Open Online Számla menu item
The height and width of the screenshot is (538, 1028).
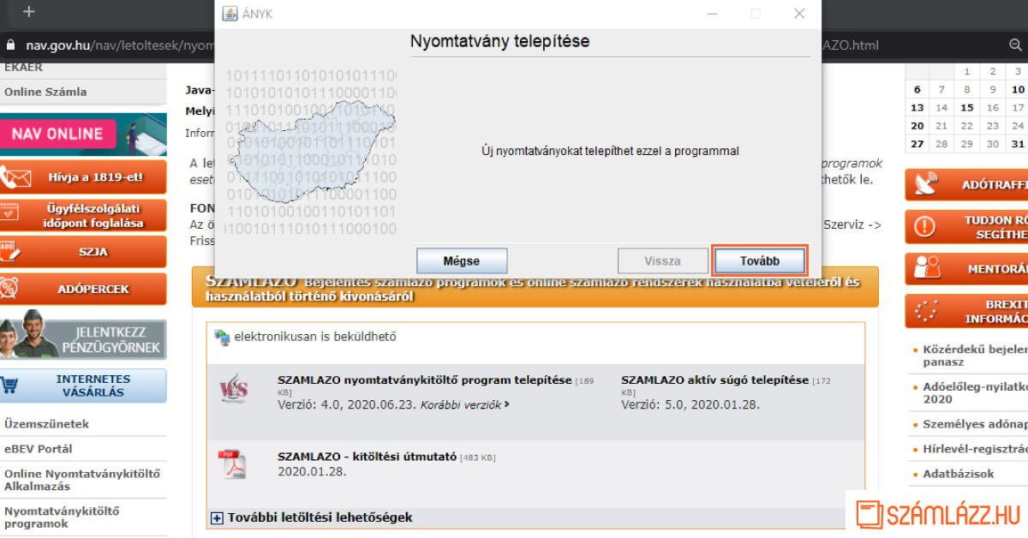coord(45,92)
